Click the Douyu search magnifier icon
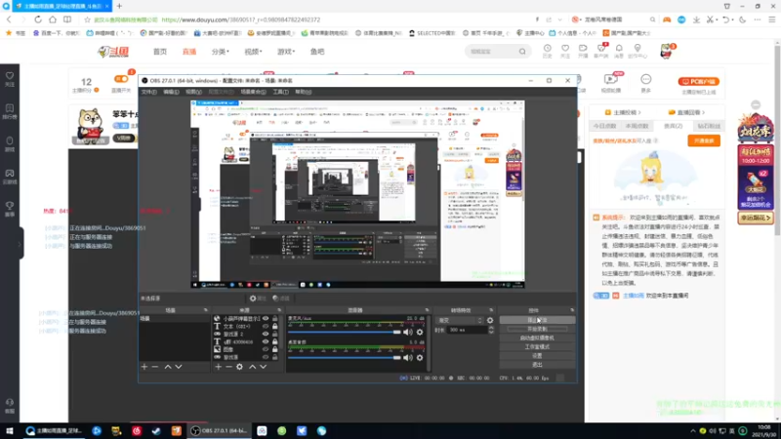This screenshot has height=439, width=781. [x=522, y=52]
